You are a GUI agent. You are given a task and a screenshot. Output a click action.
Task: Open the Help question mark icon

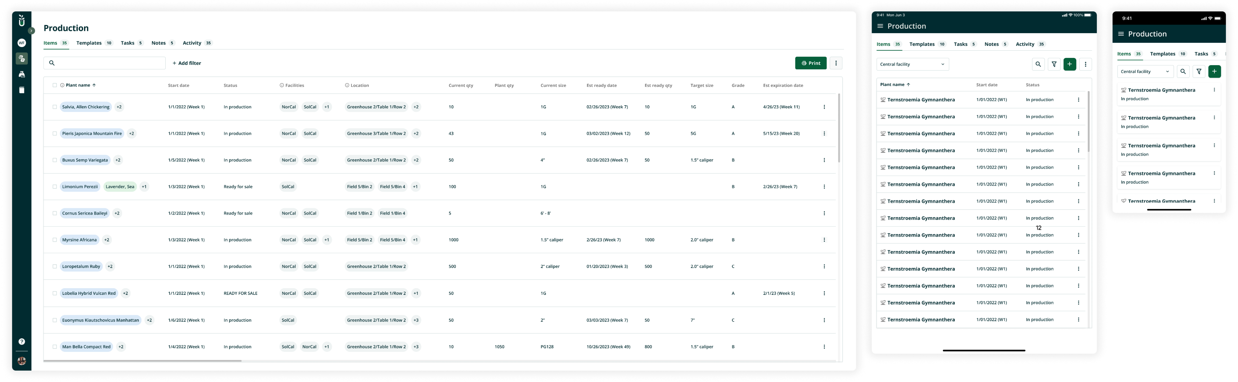click(22, 341)
